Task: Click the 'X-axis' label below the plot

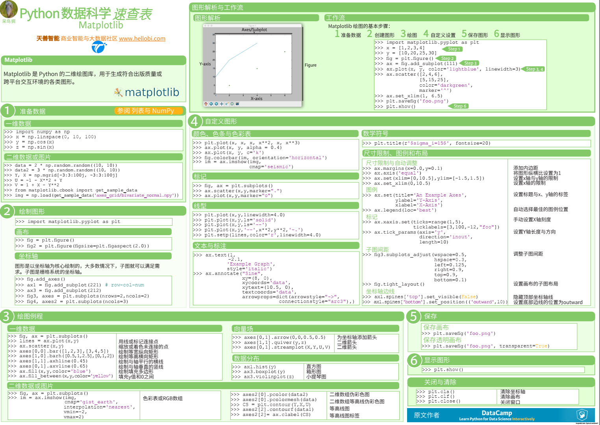Action: tap(257, 98)
